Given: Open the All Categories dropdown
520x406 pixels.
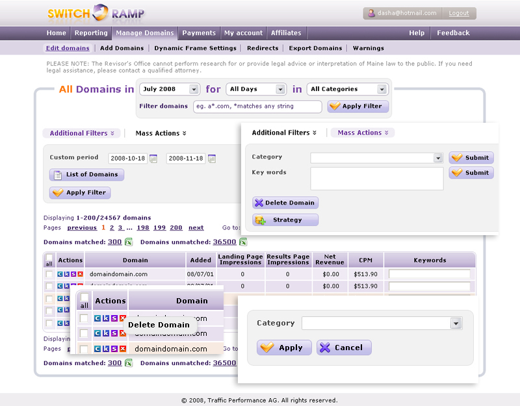Looking at the screenshot, I should 347,89.
